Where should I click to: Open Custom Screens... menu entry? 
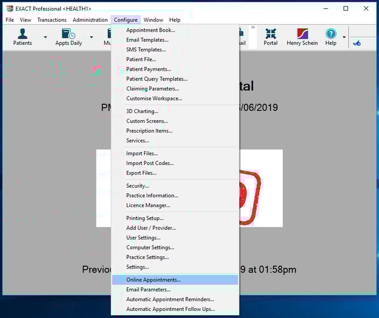tap(175, 121)
